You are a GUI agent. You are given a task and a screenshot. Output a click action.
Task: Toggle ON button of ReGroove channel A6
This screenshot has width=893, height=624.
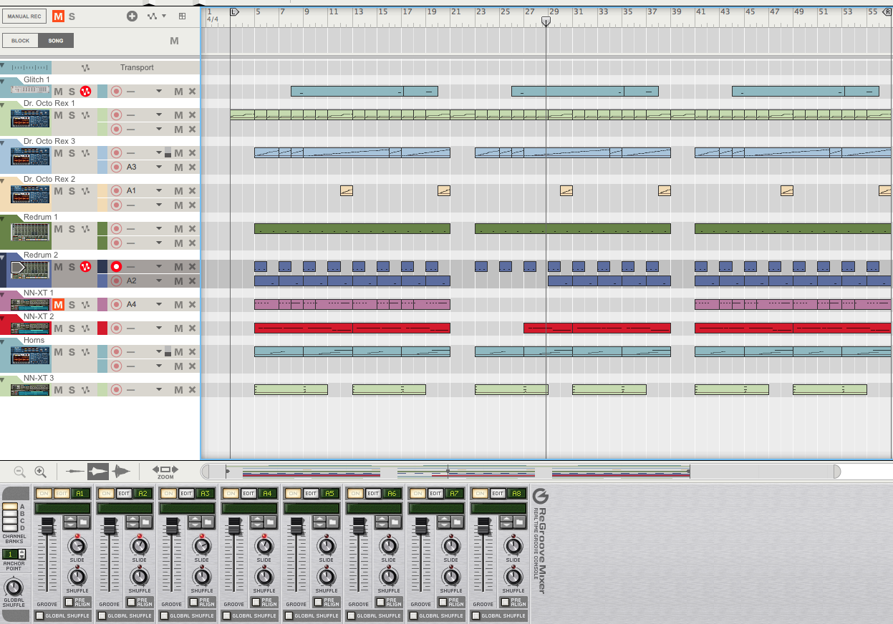[x=355, y=493]
